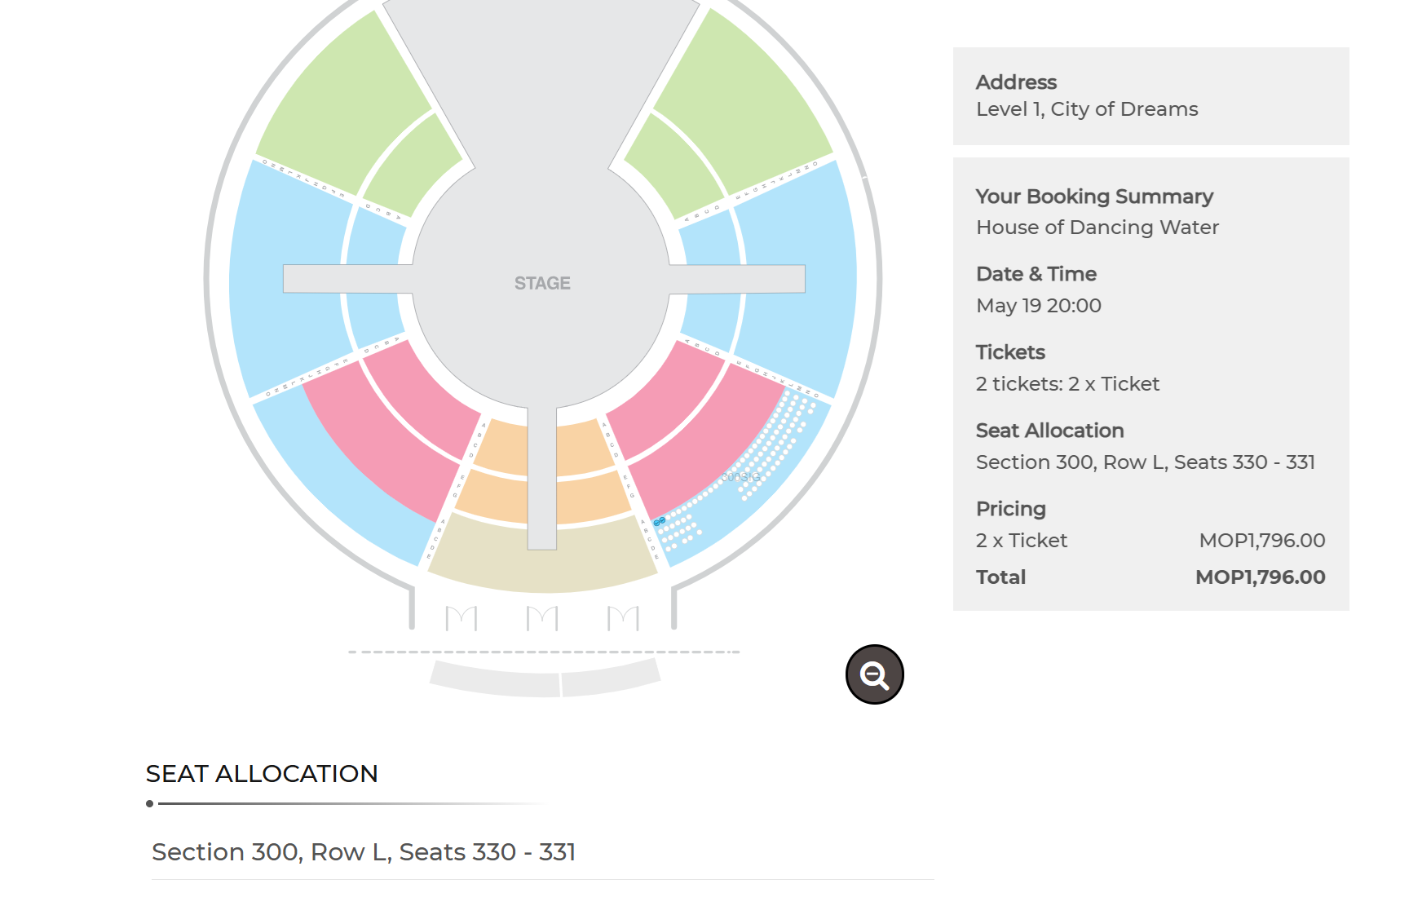Click the right checked seat in section 300
Screen dimensions: 1422x915
click(662, 519)
